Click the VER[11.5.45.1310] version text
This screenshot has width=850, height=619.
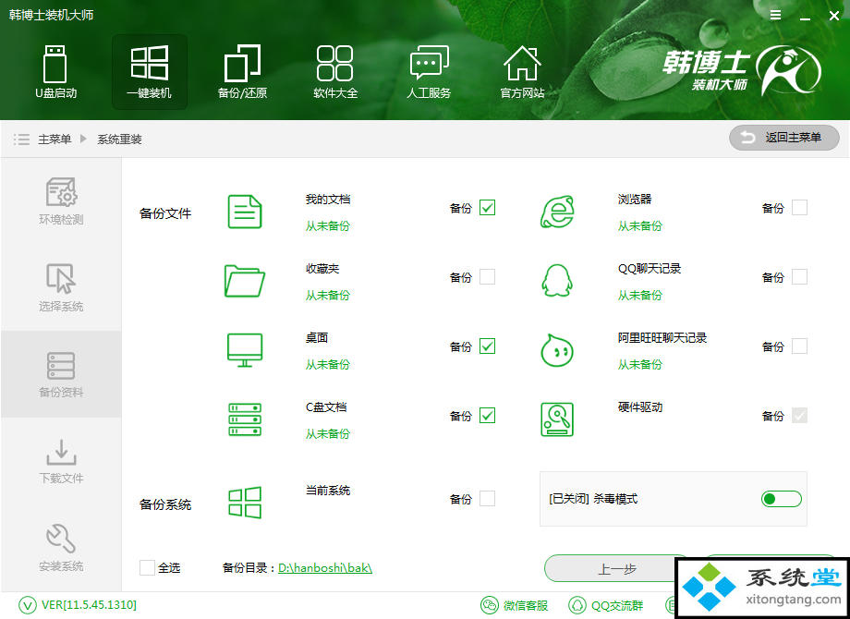point(89,605)
